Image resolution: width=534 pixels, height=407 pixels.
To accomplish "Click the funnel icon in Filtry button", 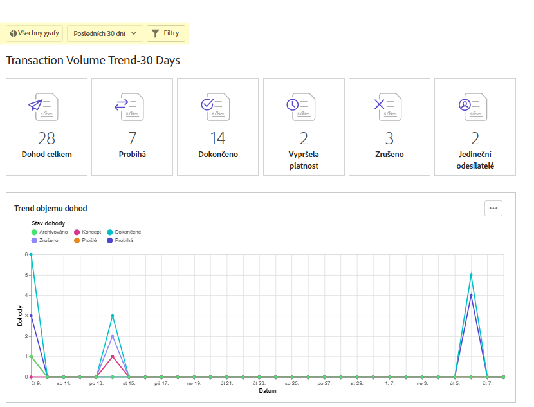I will [155, 33].
